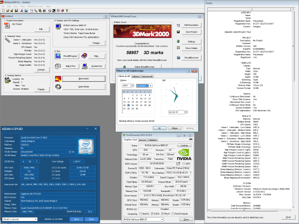Click the yellow question mark help toolbar icon
The image size is (299, 224).
(x=67, y=11)
